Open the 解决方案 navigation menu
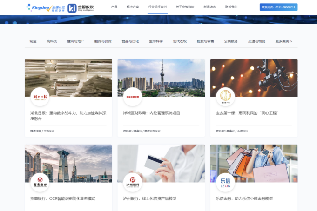The height and width of the screenshot is (211, 317). click(x=133, y=7)
